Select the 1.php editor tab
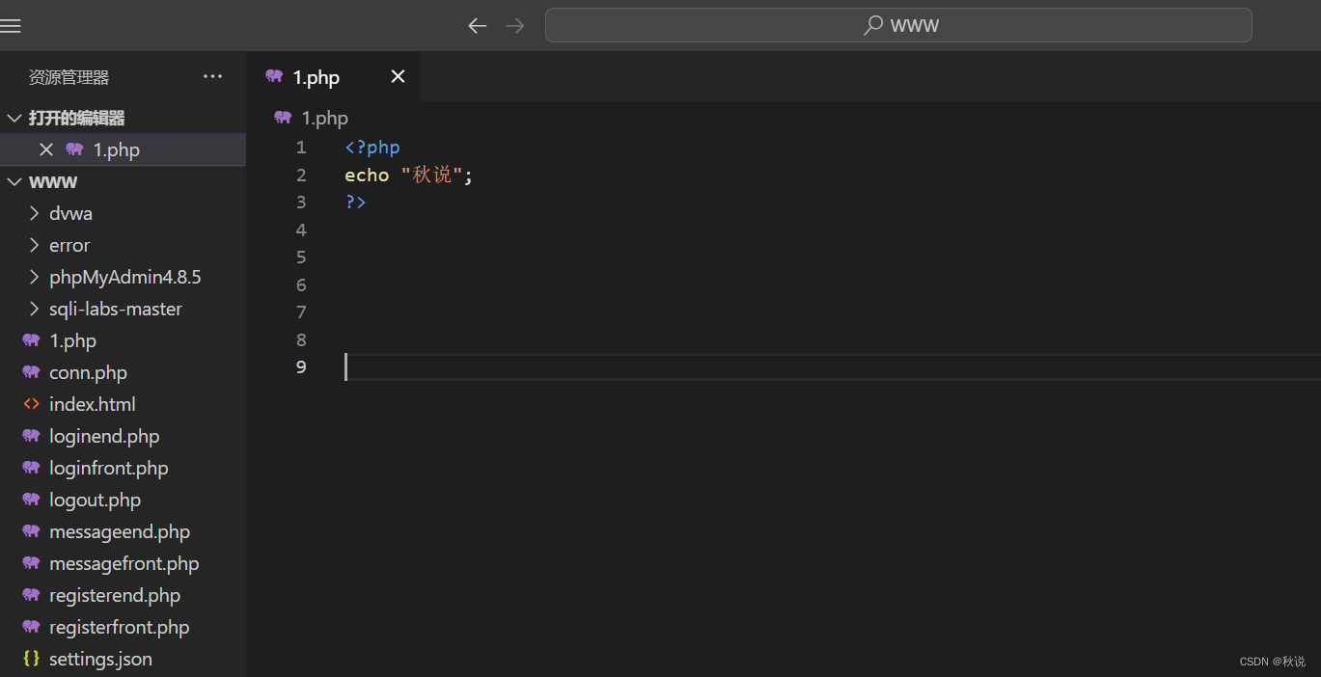 pos(333,76)
